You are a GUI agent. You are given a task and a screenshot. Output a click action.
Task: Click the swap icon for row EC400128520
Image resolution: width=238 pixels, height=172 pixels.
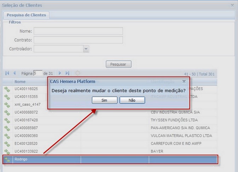pyautogui.click(x=7, y=144)
